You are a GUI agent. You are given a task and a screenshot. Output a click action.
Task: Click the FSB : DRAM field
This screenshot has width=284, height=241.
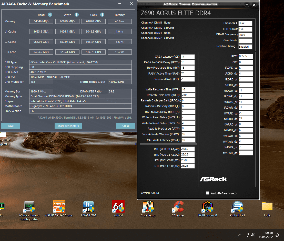pos(245,29)
